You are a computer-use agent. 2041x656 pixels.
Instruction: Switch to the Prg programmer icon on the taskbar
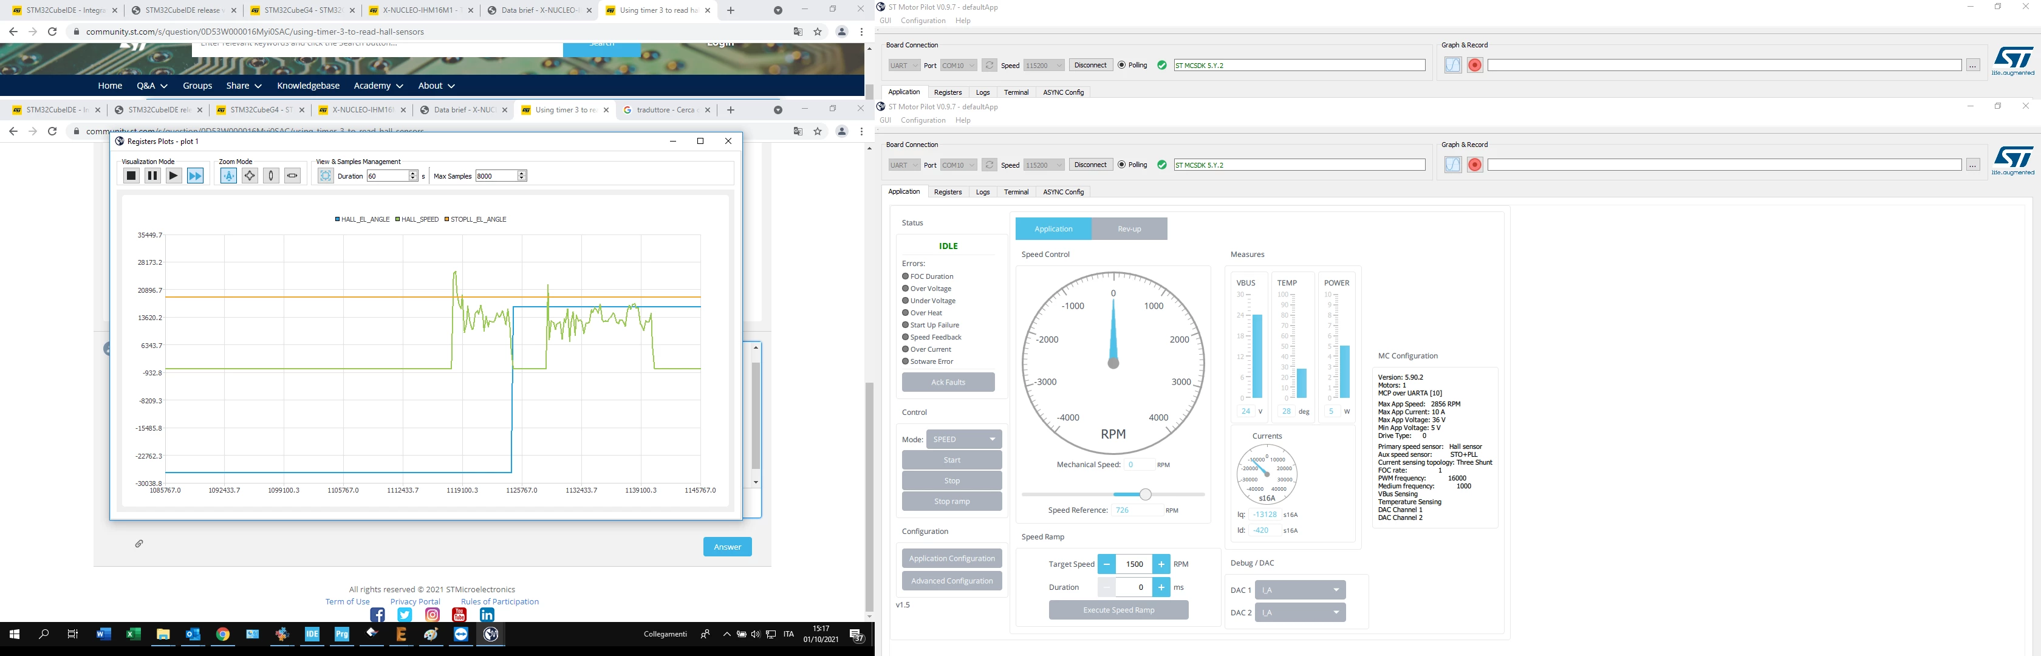coord(342,635)
